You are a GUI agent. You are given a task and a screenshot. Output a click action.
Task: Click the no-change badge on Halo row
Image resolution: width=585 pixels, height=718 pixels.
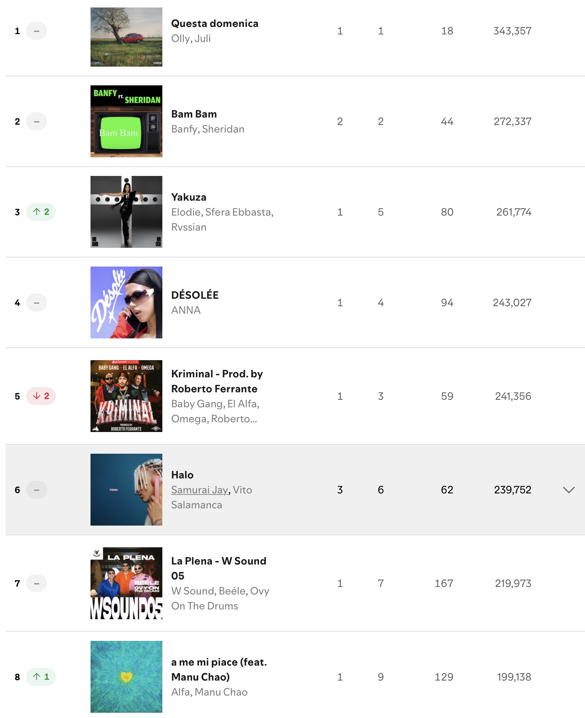(37, 490)
